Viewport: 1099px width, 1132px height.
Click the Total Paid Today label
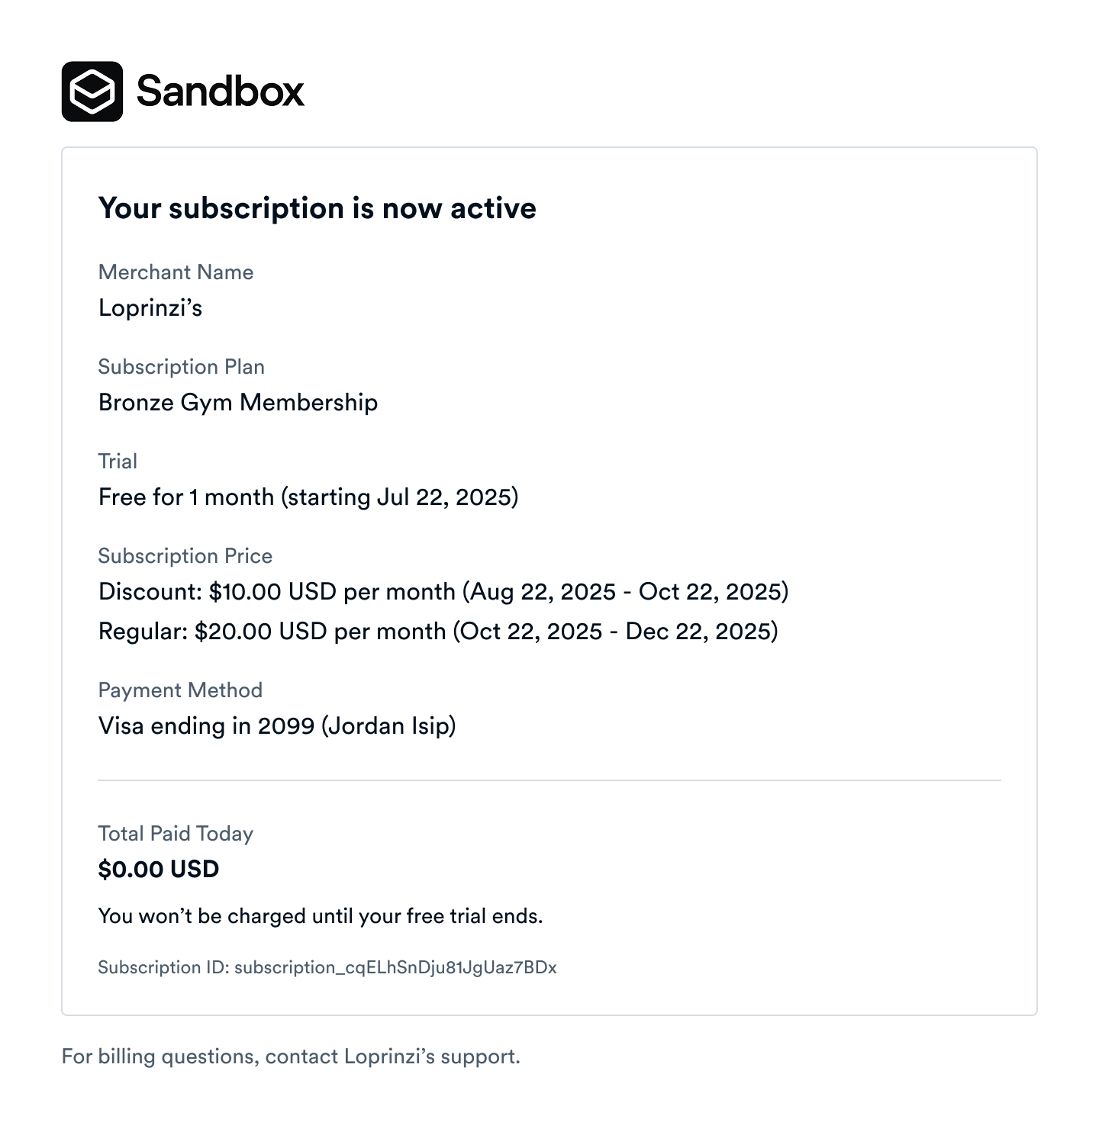(176, 834)
